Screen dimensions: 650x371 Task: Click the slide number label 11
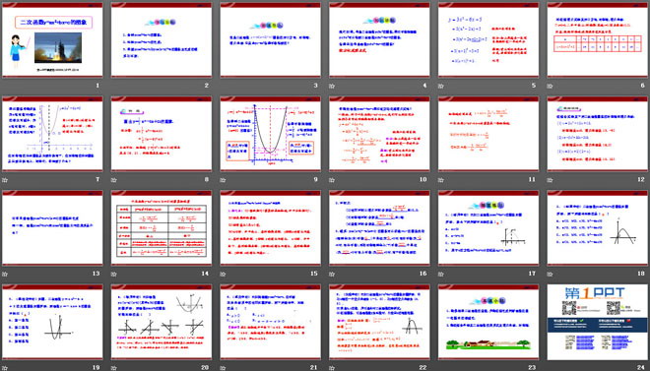[x=532, y=180]
